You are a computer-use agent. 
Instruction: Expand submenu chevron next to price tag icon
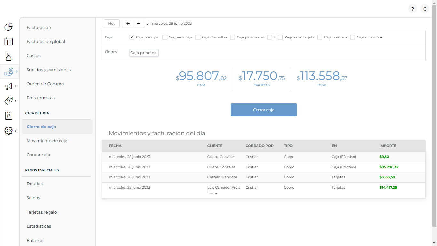click(16, 101)
